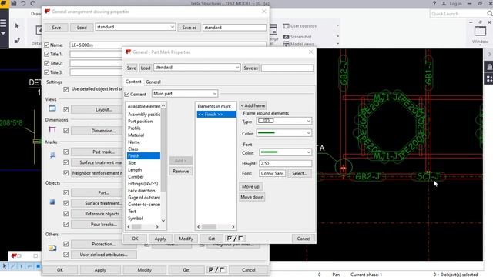493x277 pixels.
Task: Toggle Use detailed object level checkbox
Action: click(x=66, y=89)
